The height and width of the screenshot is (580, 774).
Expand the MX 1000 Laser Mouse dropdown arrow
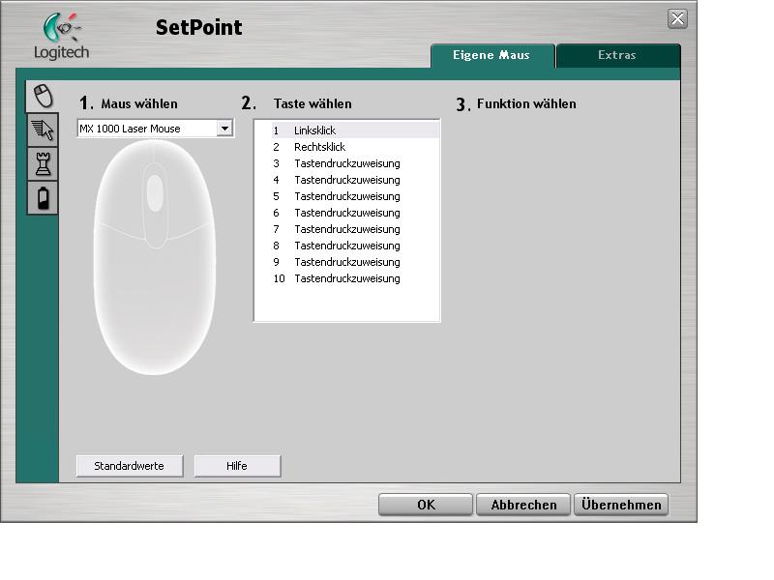pyautogui.click(x=224, y=129)
